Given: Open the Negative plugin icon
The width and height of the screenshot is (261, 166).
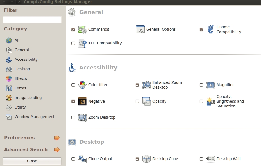Looking at the screenshot, I should click(x=82, y=101).
